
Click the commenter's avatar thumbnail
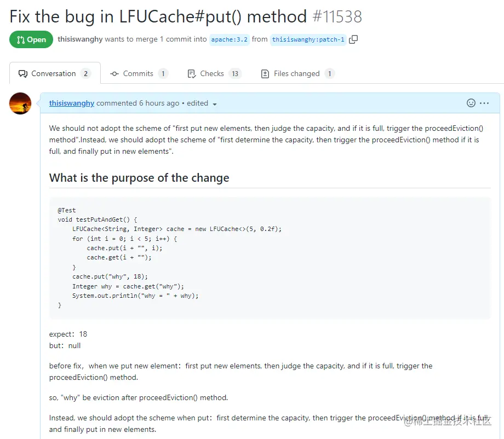pyautogui.click(x=20, y=103)
